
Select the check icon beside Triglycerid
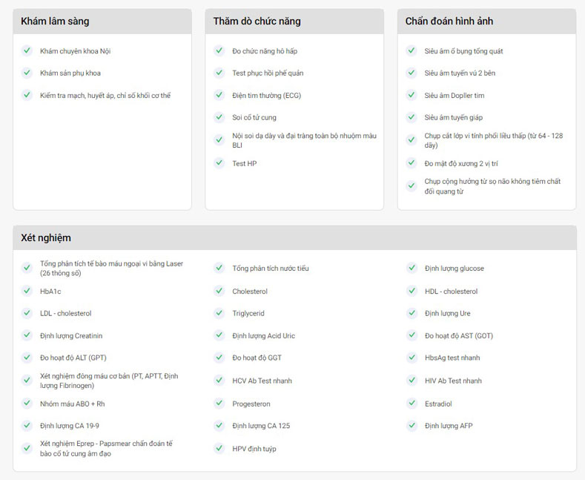click(x=219, y=313)
